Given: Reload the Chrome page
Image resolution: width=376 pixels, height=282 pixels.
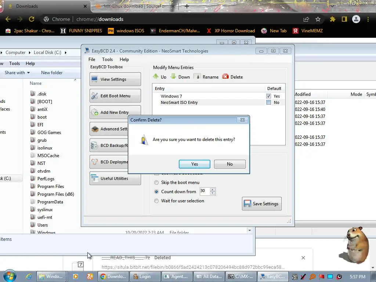Looking at the screenshot, I should point(32,19).
